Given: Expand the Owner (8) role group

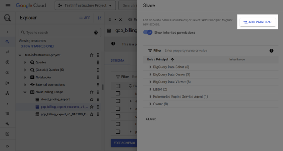Looking at the screenshot, I should click(x=150, y=104).
